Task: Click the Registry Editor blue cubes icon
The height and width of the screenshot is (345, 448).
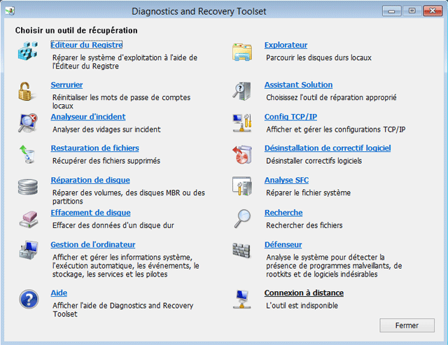Action: point(28,50)
